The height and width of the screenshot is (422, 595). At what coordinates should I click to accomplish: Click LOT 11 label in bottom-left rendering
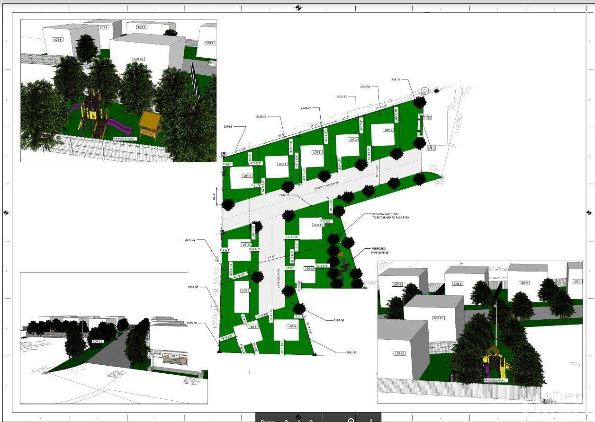pos(97,341)
